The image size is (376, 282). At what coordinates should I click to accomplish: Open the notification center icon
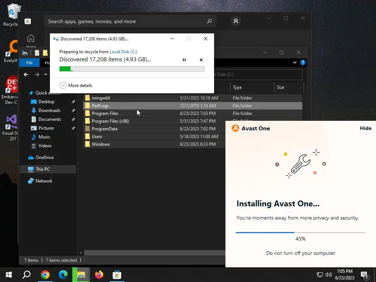(x=364, y=275)
